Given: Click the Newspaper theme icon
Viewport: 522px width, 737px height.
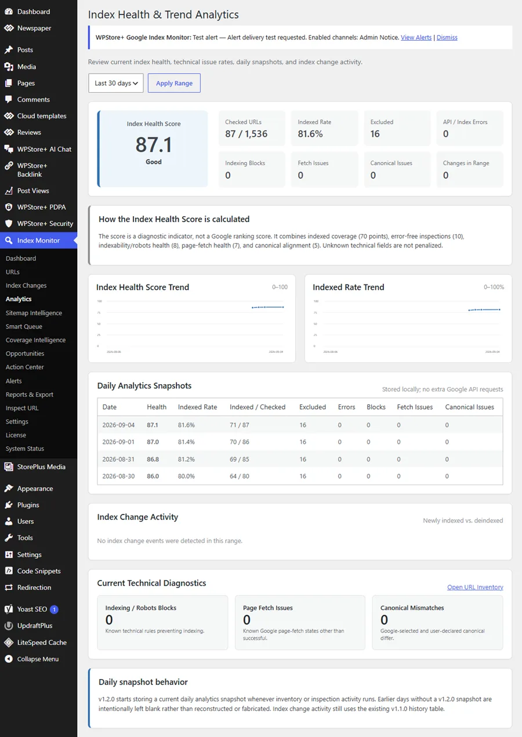Looking at the screenshot, I should (x=9, y=28).
